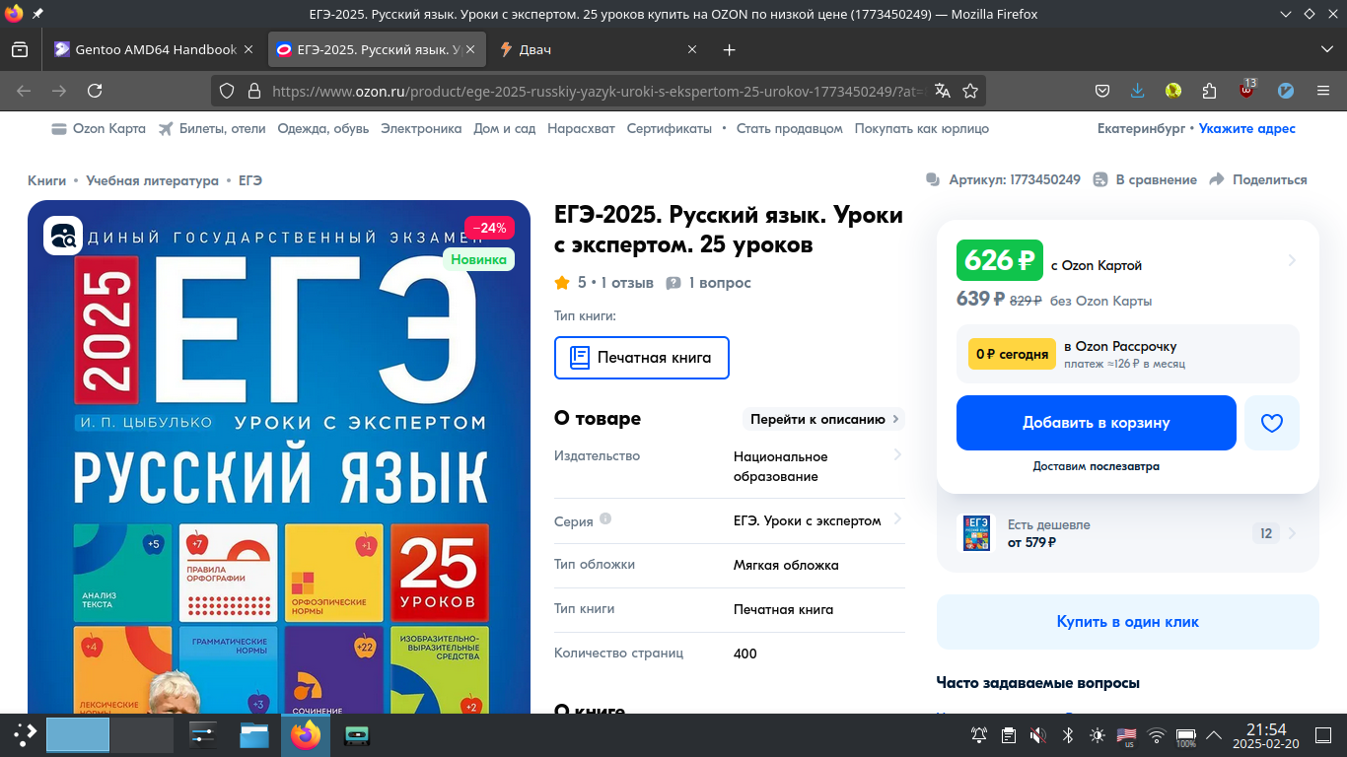Expand the Серия row chevron

(897, 518)
